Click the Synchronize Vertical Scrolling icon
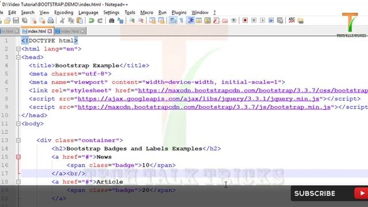368x207 pixels. pos(152,21)
